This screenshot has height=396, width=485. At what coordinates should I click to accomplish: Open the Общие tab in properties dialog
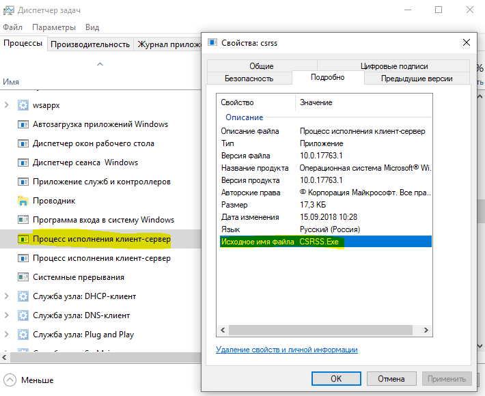tap(262, 66)
